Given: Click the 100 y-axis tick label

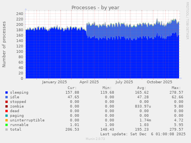Looking at the screenshot, I should point(20,52).
